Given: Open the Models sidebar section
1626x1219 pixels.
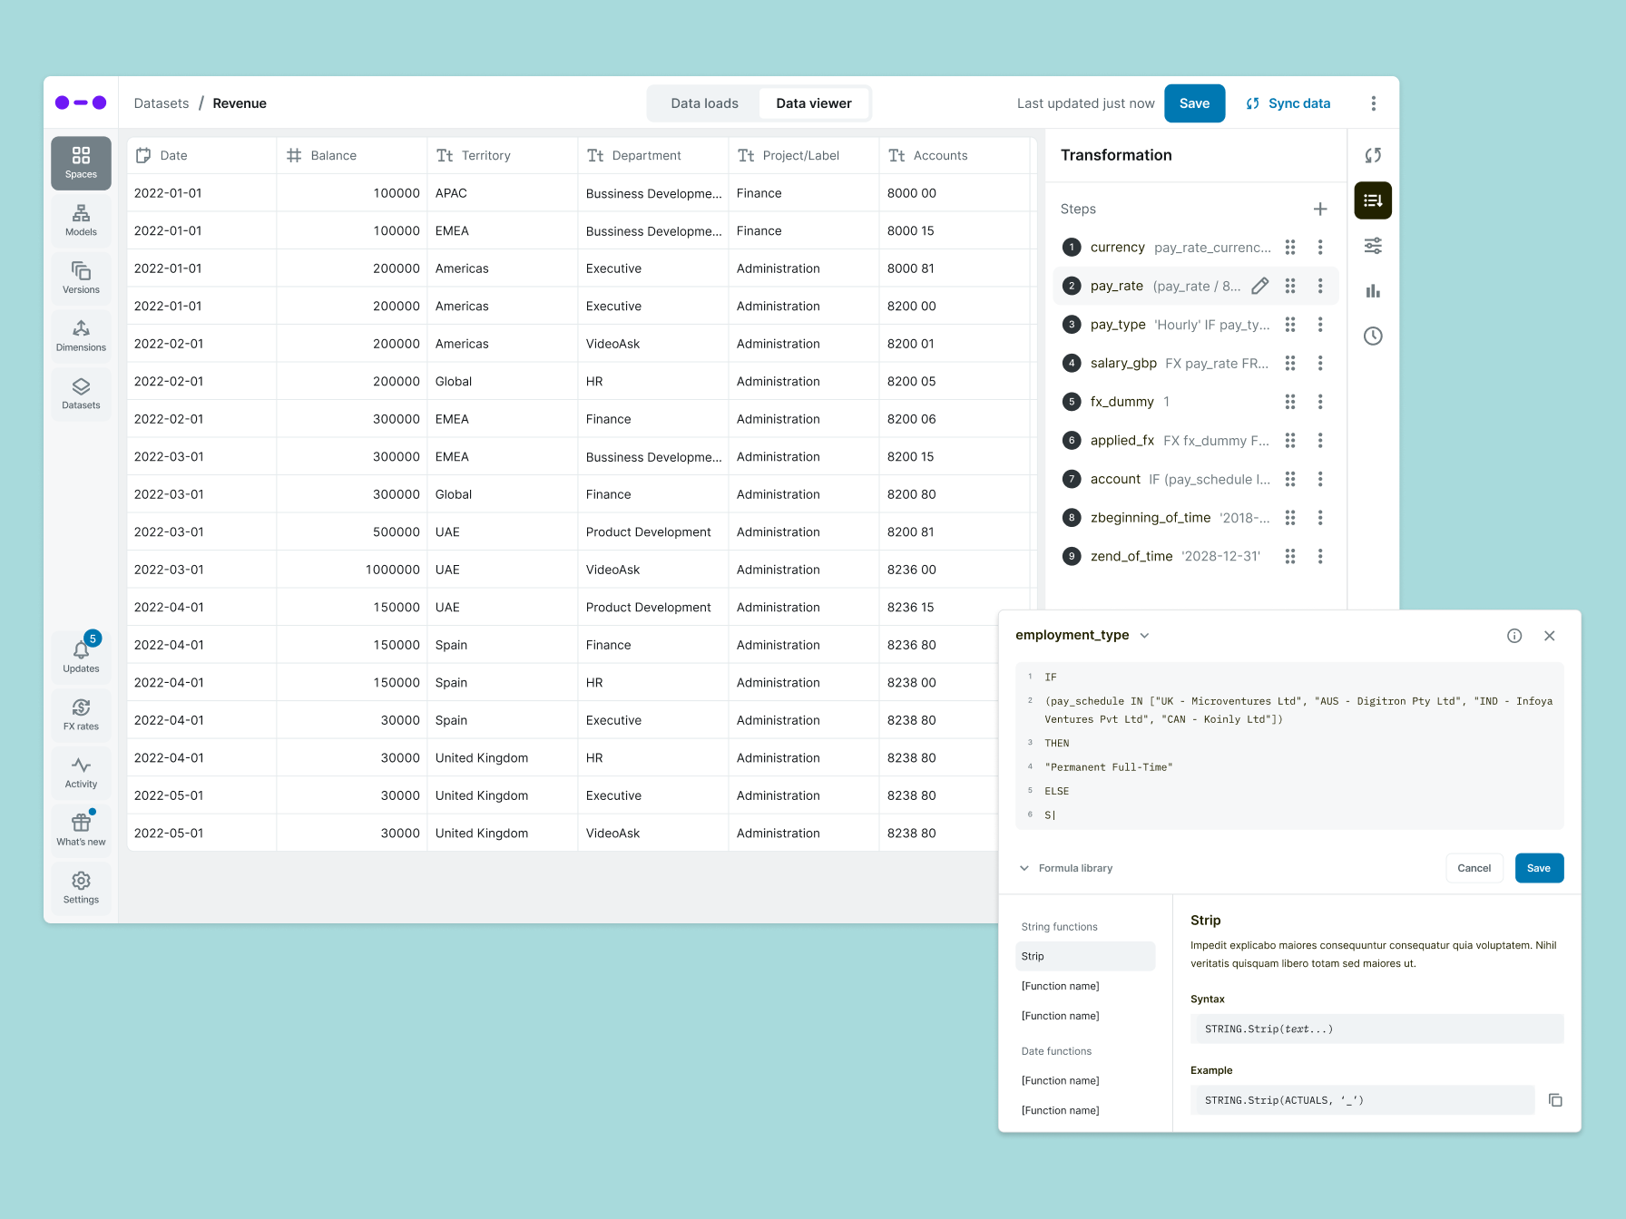Looking at the screenshot, I should tap(81, 220).
